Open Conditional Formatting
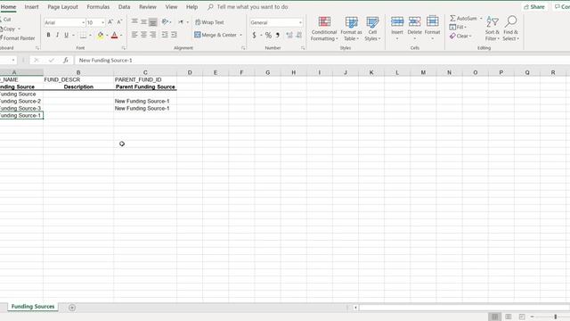The width and height of the screenshot is (570, 321). click(324, 29)
